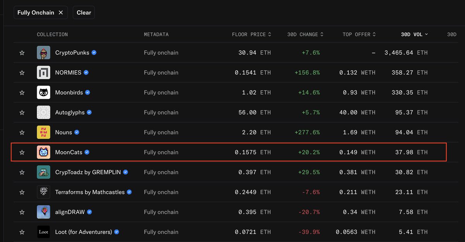Click the Metadata column header
This screenshot has height=242, width=465.
point(156,35)
